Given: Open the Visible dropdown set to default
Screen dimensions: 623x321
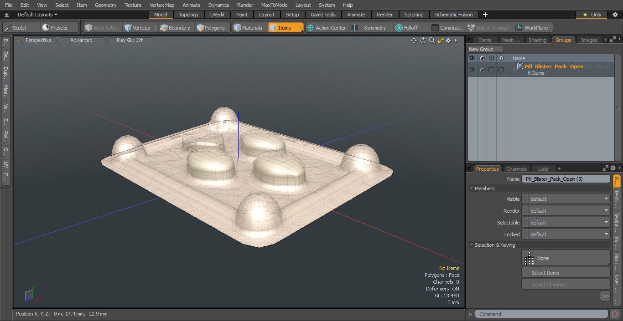Looking at the screenshot, I should pyautogui.click(x=569, y=199).
